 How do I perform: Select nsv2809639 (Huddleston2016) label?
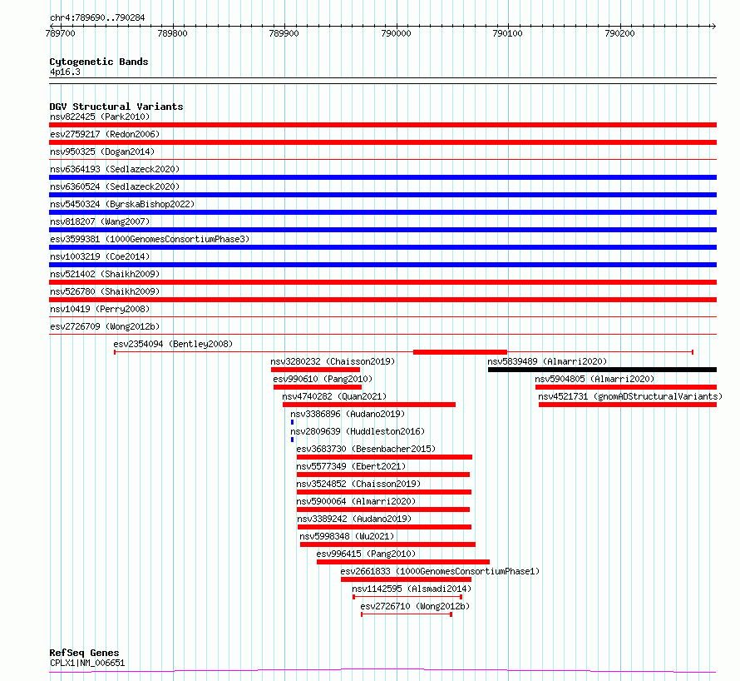[358, 431]
